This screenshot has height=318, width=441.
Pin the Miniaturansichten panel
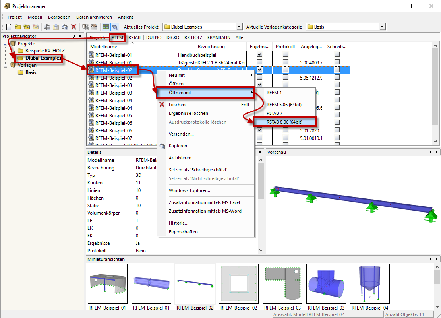point(430,259)
